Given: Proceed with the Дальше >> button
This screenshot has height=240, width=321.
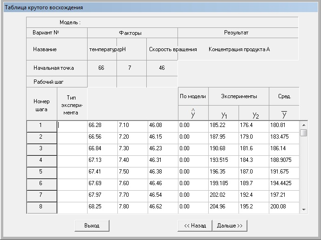Looking at the screenshot, I should [230, 226].
